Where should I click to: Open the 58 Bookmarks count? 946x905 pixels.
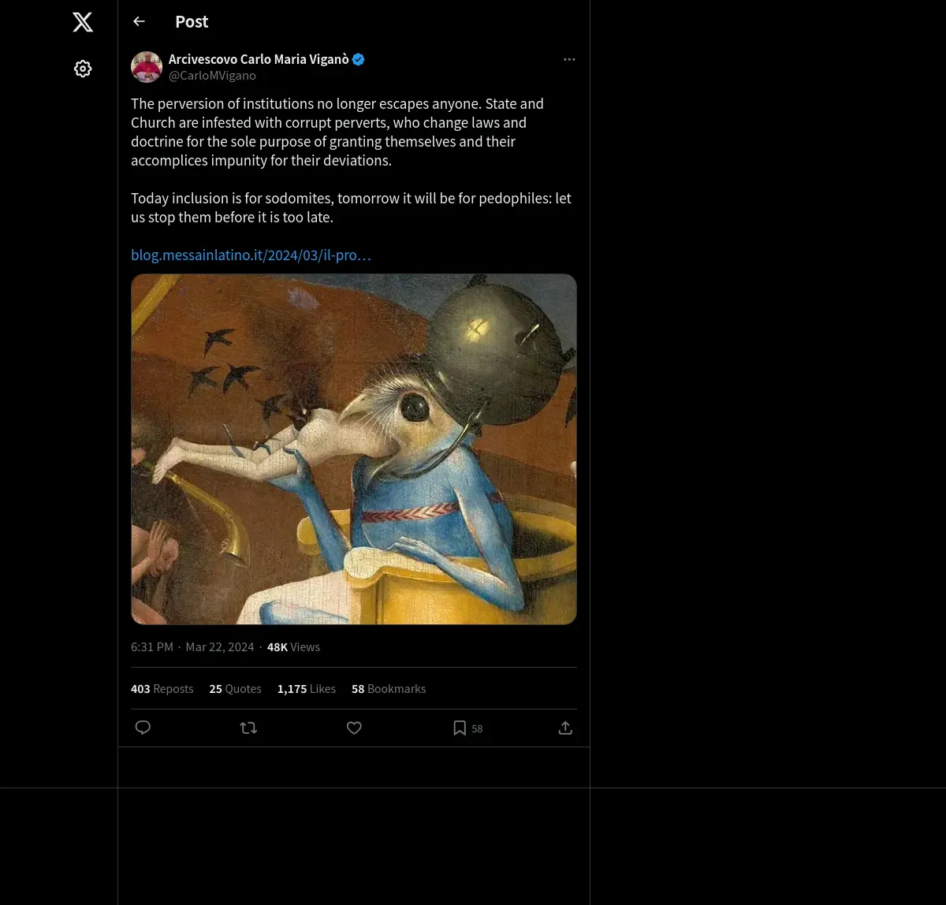[389, 689]
